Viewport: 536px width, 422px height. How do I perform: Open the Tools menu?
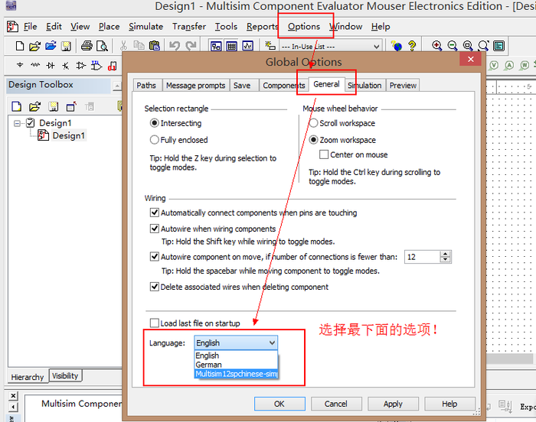coord(226,26)
